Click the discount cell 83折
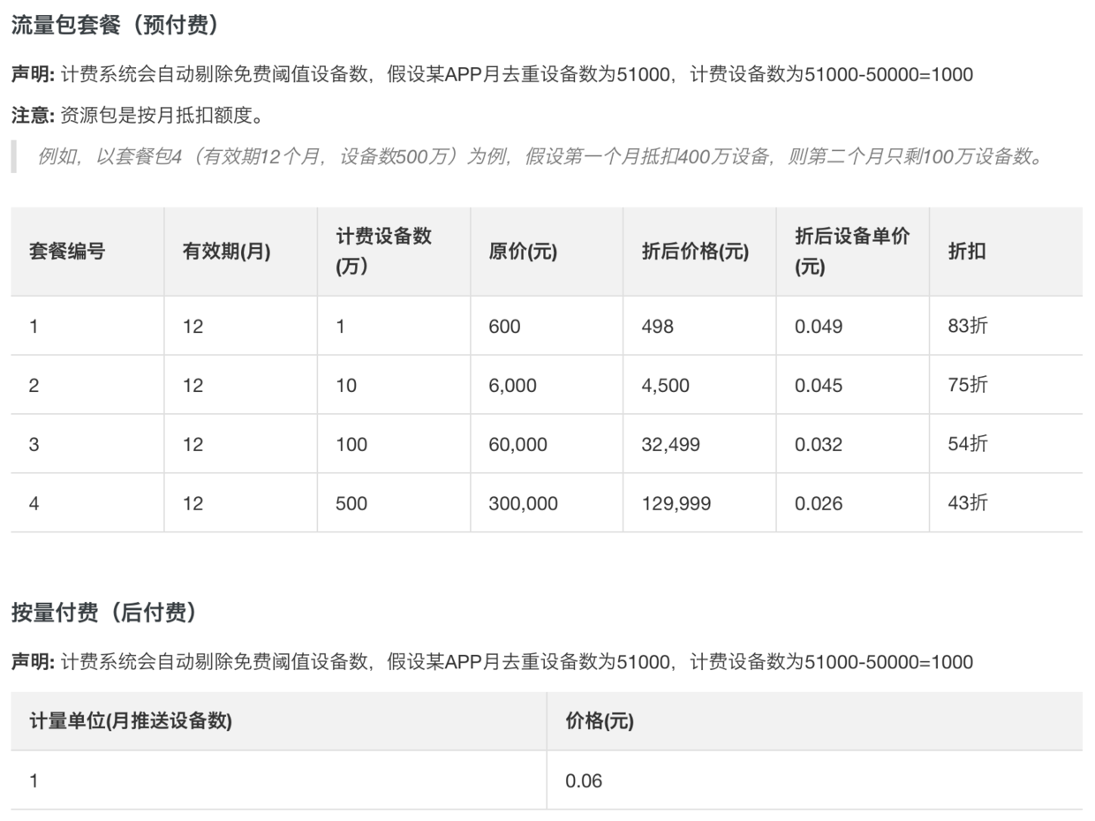1095x821 pixels. pos(1006,326)
